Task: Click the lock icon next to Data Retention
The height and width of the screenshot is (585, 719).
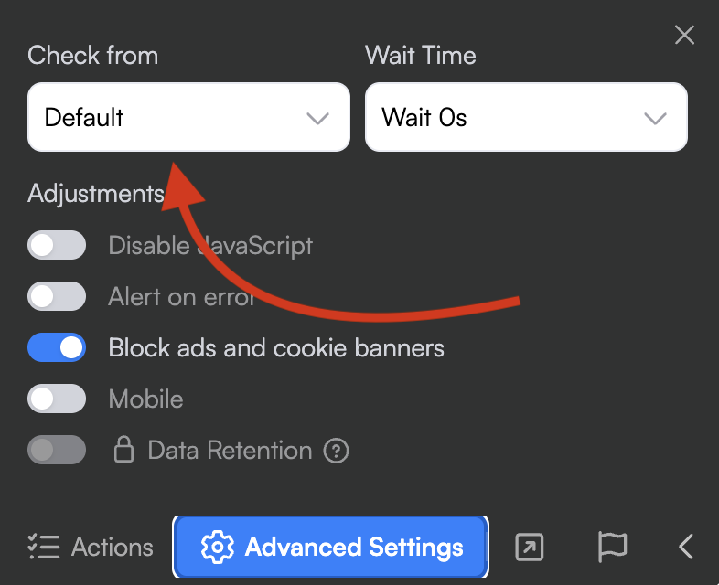Action: click(123, 450)
